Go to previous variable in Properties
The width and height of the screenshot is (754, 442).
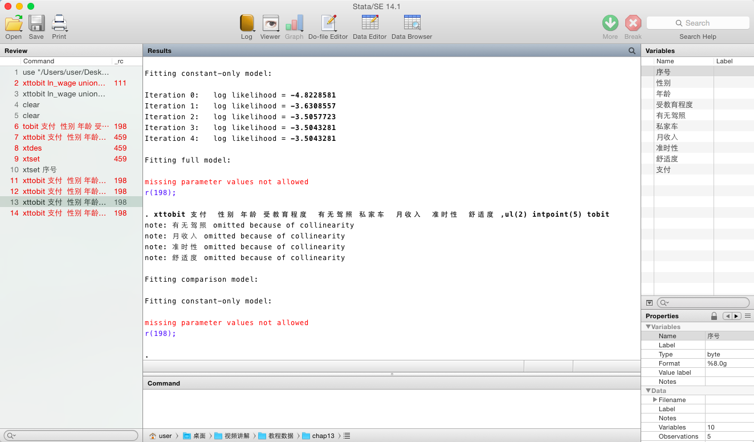[727, 316]
